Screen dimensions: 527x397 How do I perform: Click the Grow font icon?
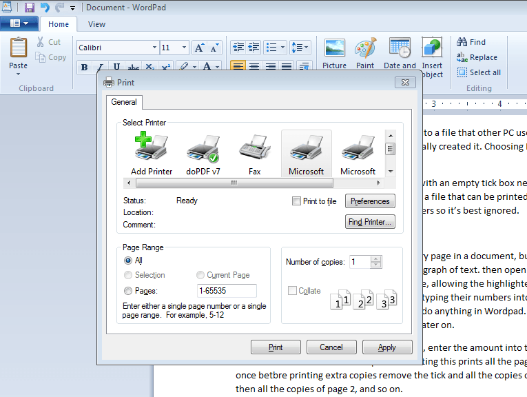tap(199, 48)
